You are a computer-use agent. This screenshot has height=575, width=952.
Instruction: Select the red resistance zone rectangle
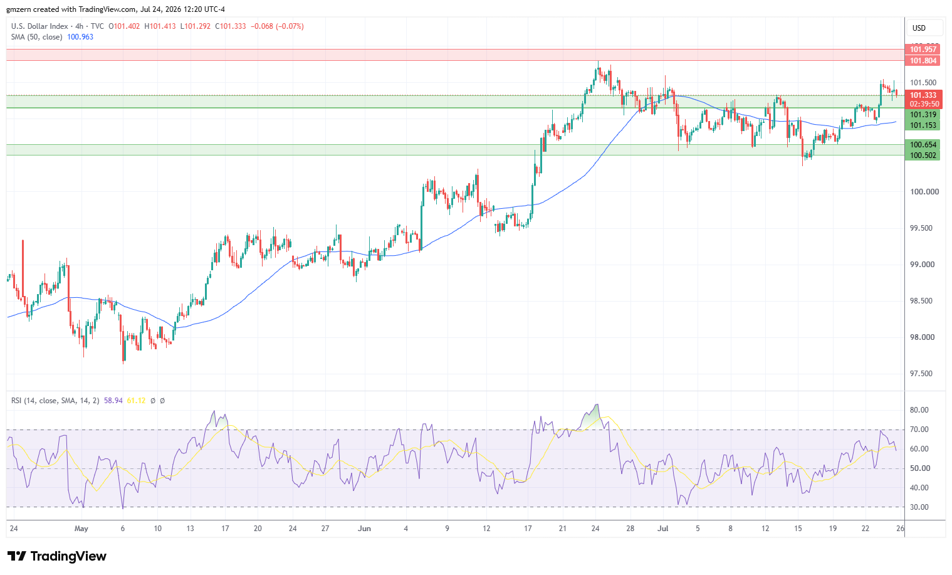455,55
